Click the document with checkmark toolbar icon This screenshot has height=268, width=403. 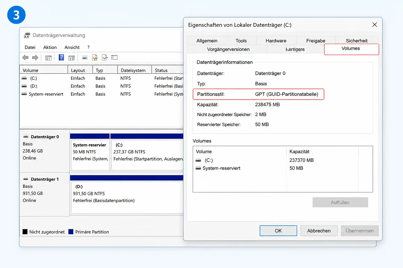coord(105,57)
